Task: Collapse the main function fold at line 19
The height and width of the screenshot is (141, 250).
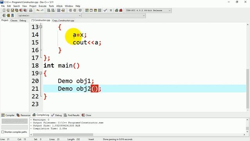Action: pos(41,73)
